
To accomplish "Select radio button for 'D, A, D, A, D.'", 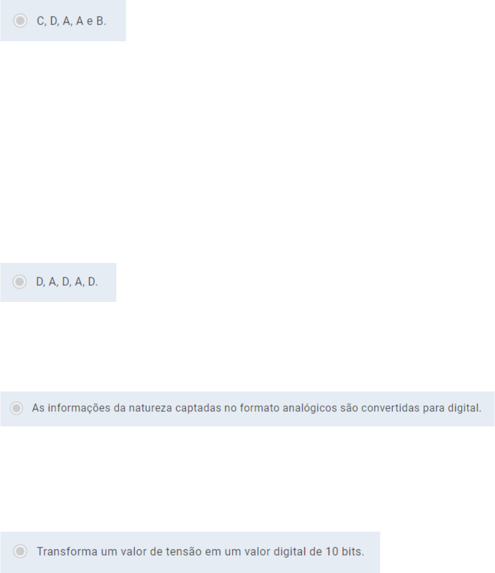I will tap(20, 282).
